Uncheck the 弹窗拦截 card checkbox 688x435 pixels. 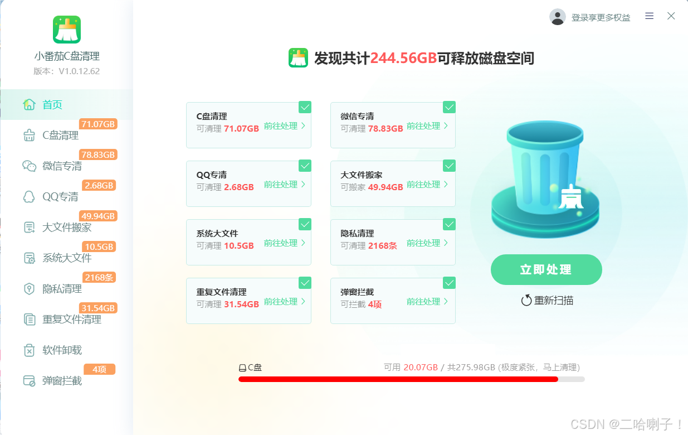[449, 283]
